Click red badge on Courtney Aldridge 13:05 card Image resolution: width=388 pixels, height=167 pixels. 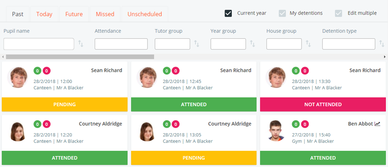[x=176, y=124]
